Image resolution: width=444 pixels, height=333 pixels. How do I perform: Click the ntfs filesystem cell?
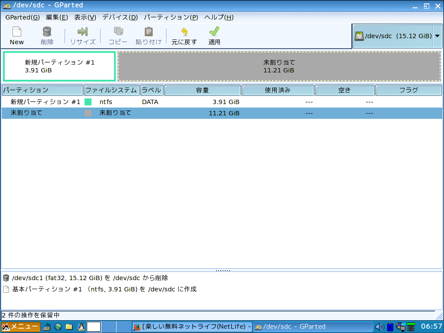point(106,102)
